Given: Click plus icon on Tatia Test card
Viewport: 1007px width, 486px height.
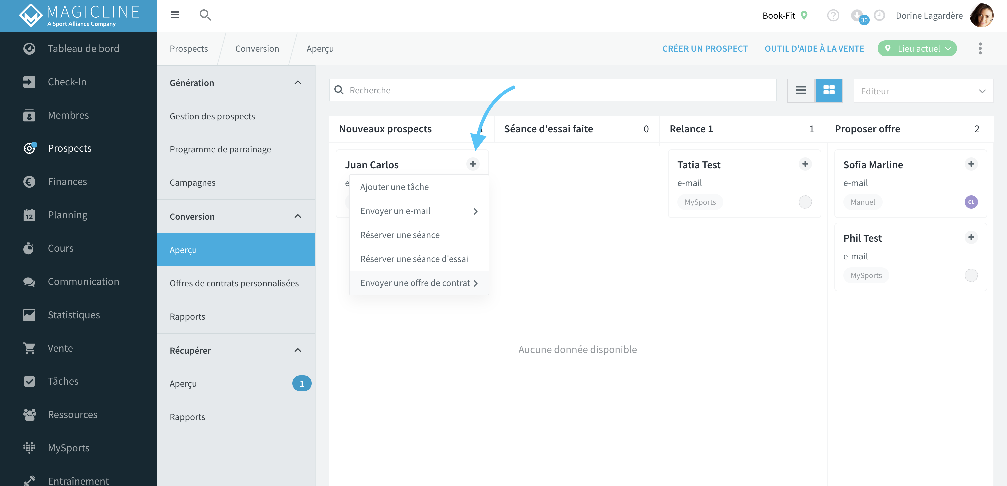Looking at the screenshot, I should coord(805,164).
